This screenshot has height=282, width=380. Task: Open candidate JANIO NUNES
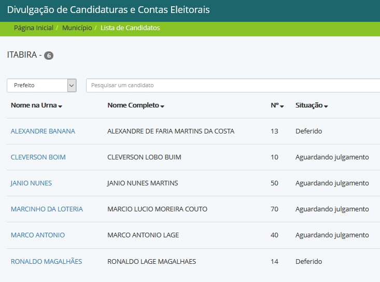click(x=31, y=183)
